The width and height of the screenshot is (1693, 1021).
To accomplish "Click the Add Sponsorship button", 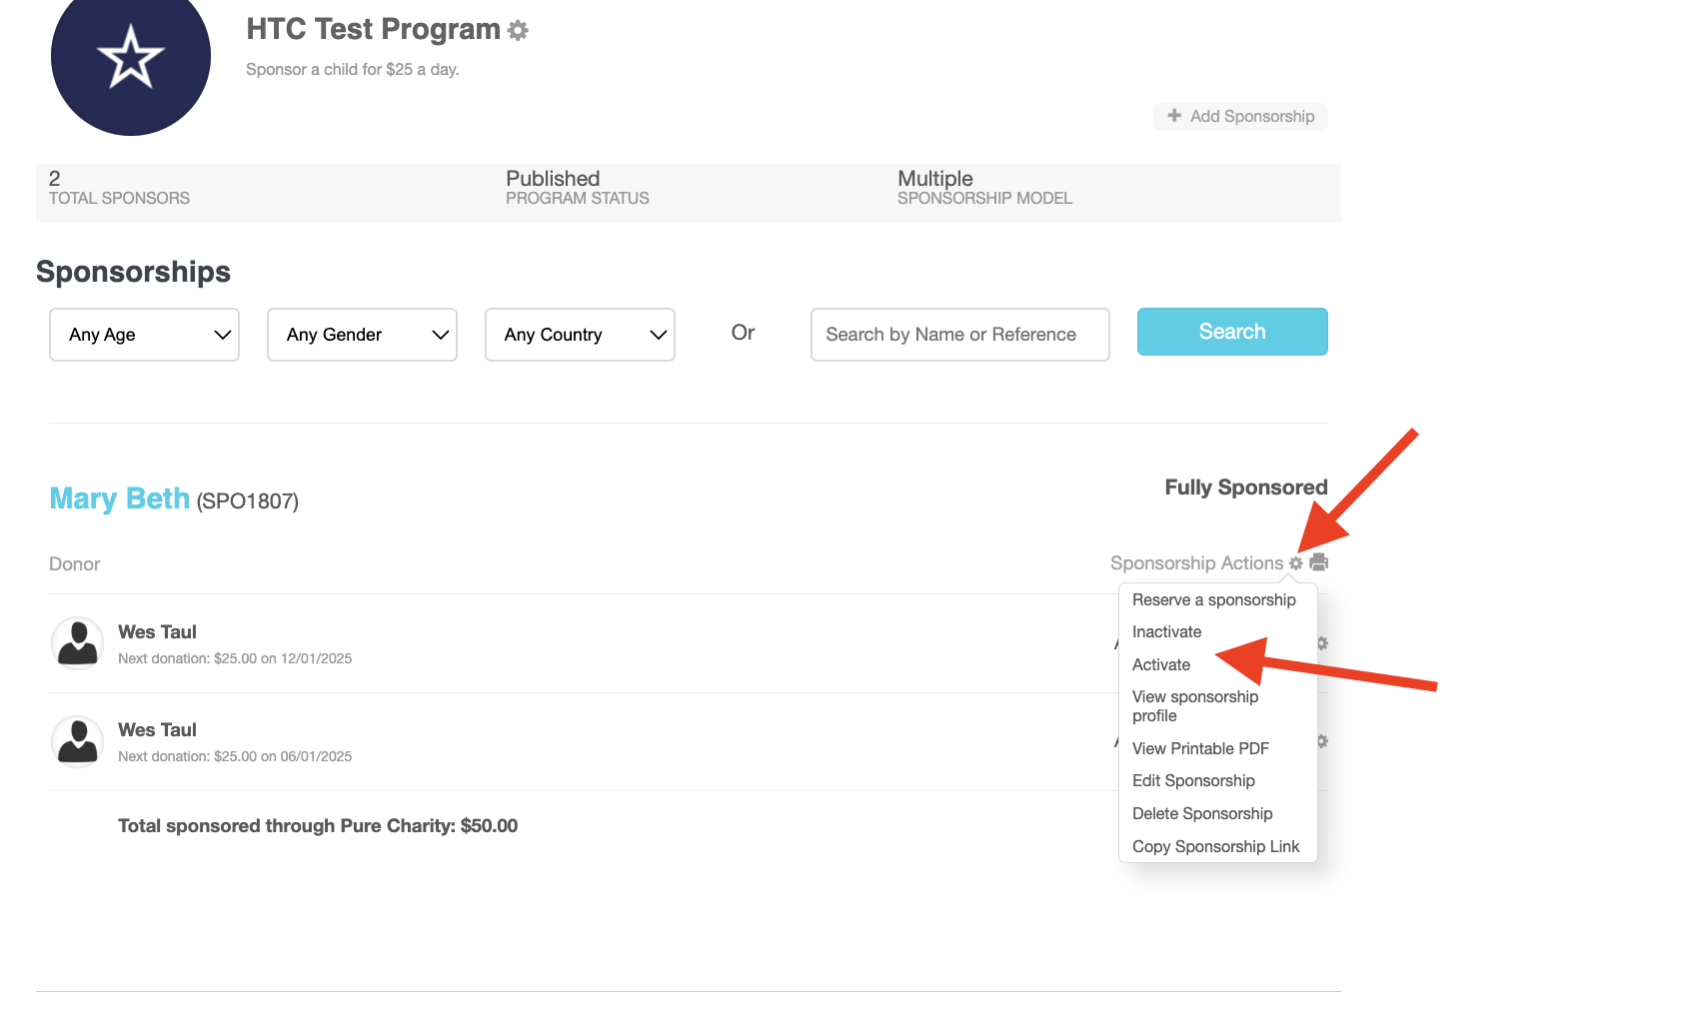I will pyautogui.click(x=1240, y=116).
